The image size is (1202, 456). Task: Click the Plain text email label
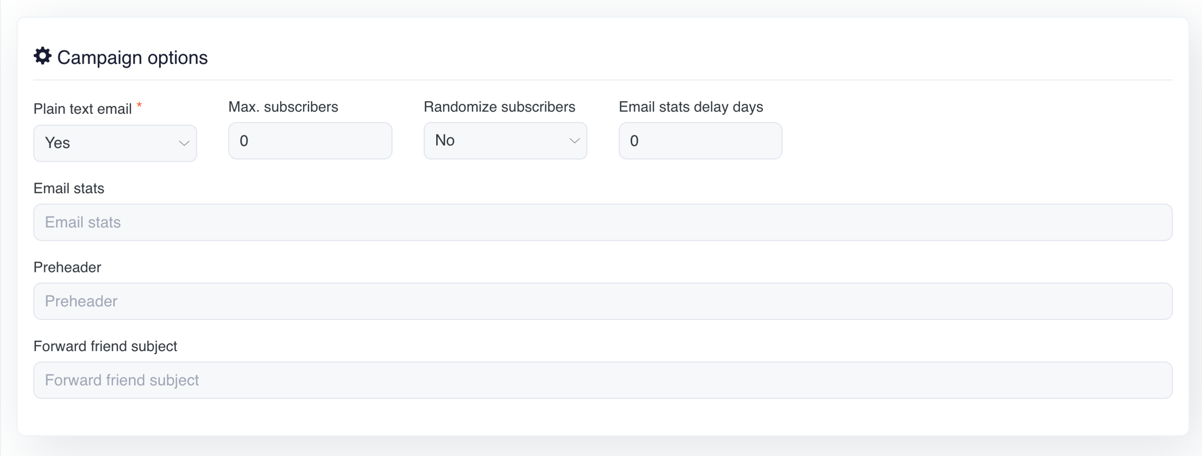coord(82,109)
